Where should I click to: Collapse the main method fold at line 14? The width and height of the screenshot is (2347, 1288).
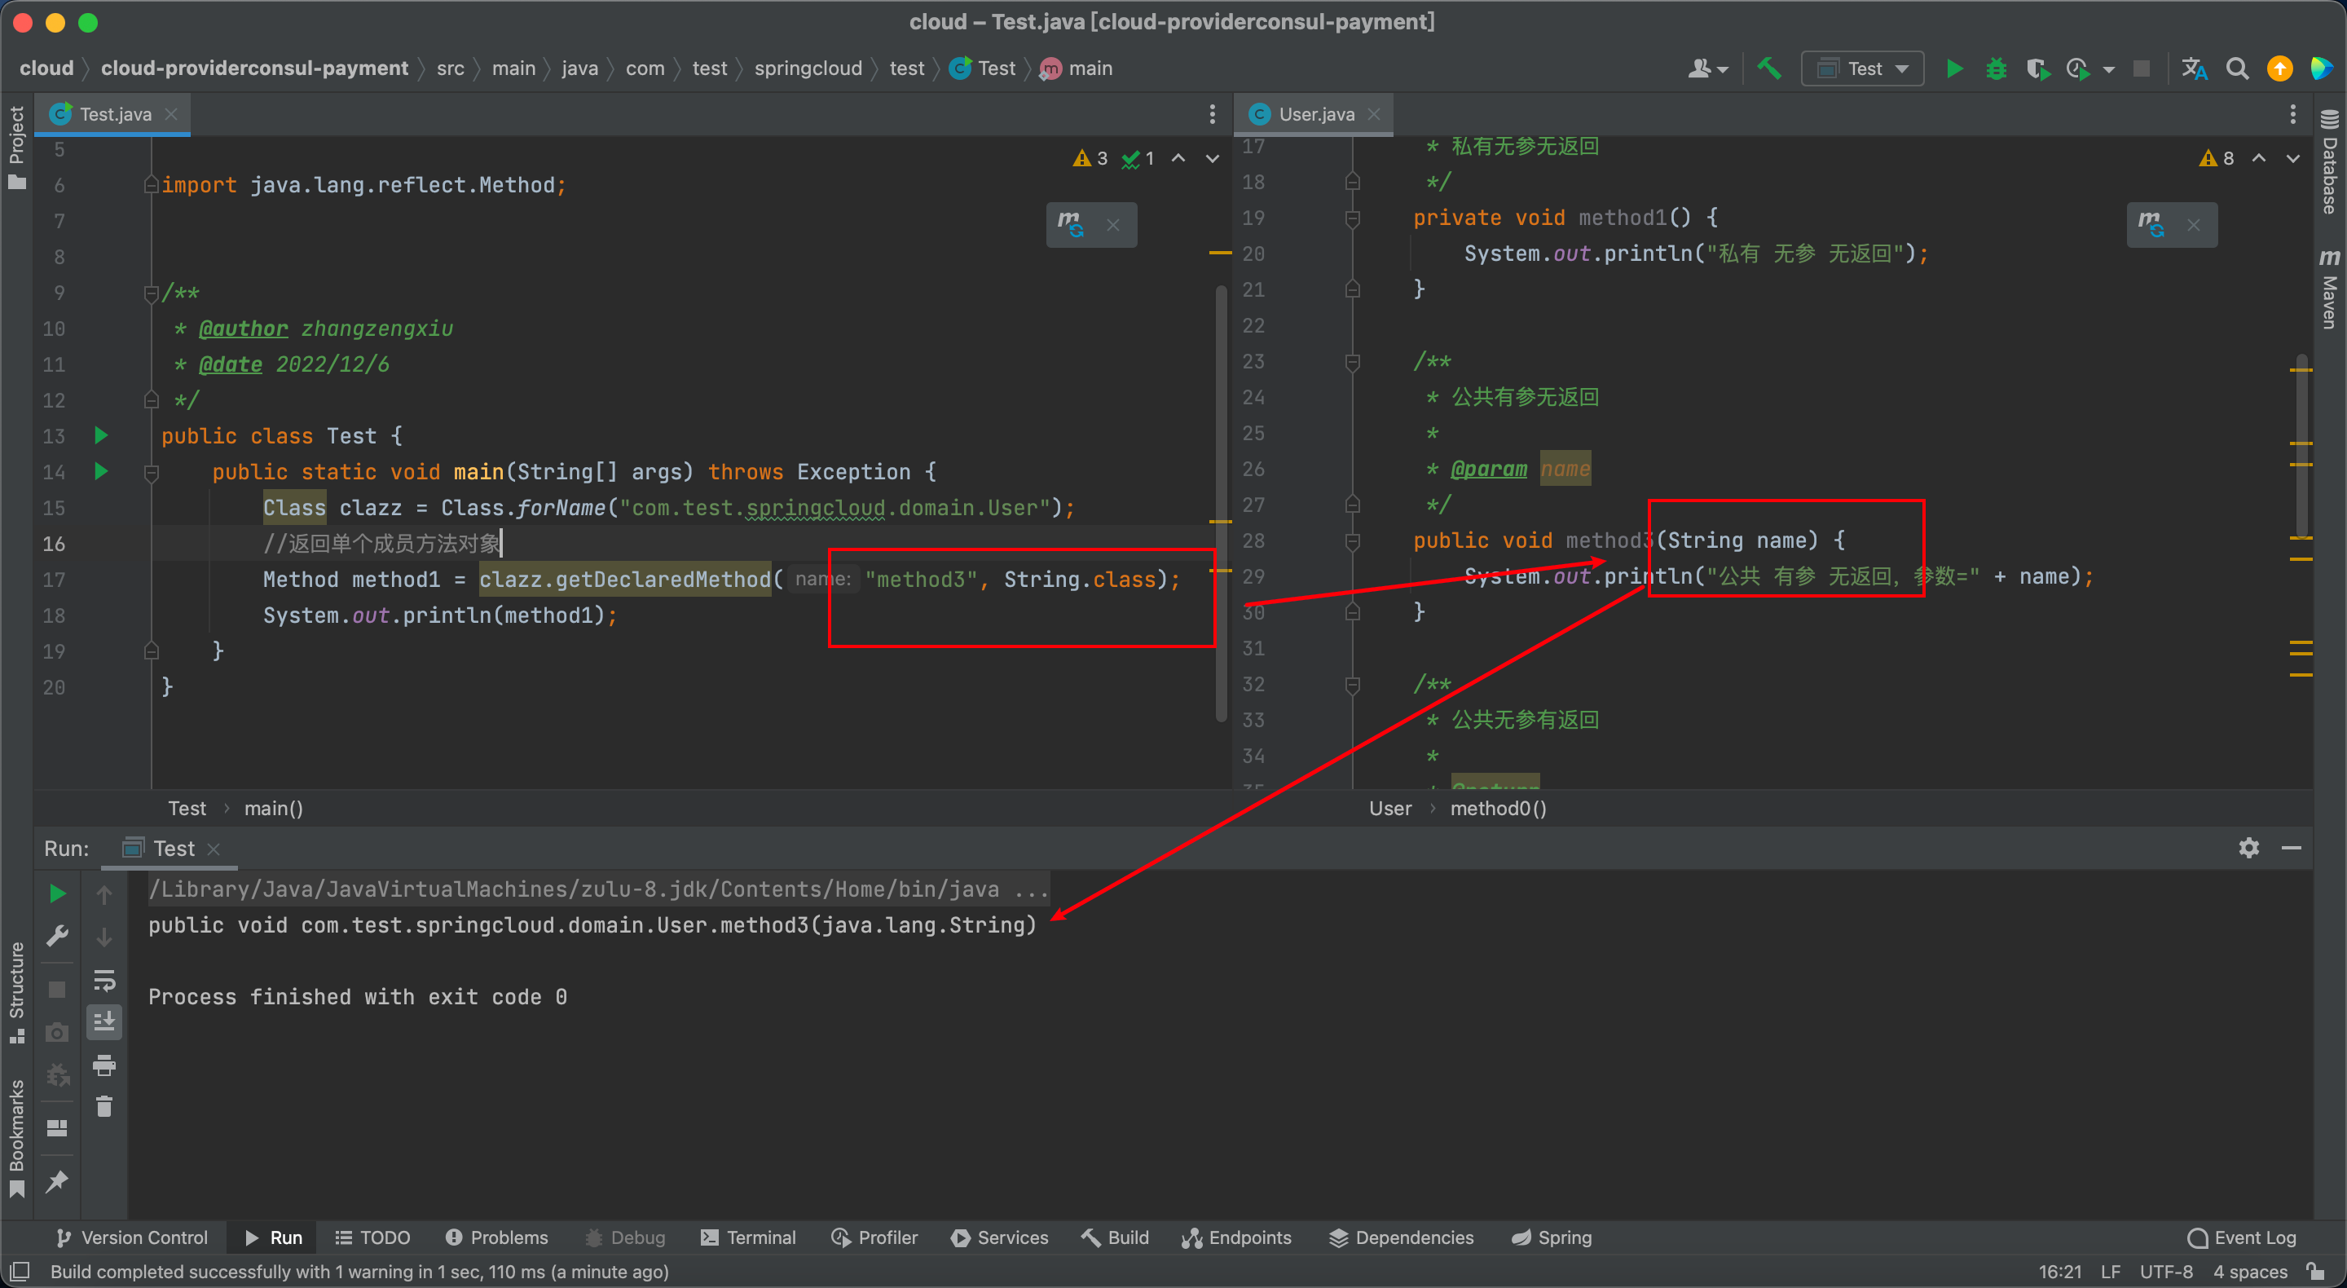coord(152,472)
